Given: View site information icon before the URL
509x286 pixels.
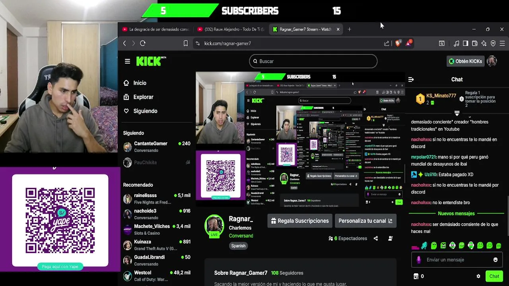Looking at the screenshot, I should tap(197, 43).
